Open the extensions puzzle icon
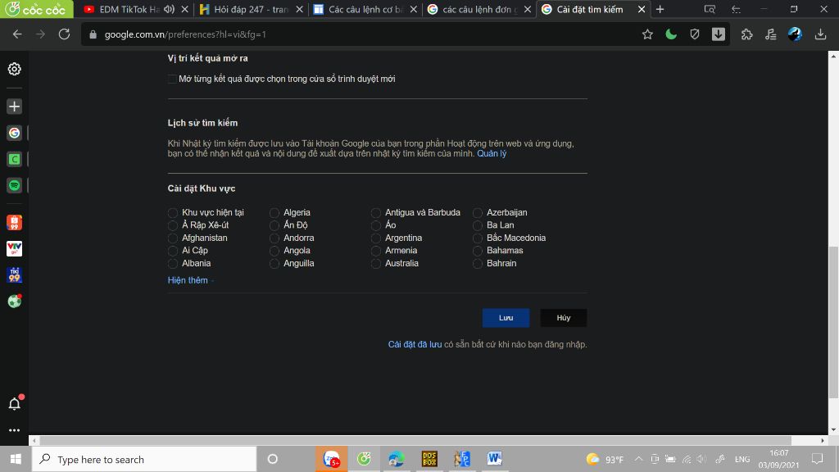Image resolution: width=839 pixels, height=472 pixels. (747, 34)
